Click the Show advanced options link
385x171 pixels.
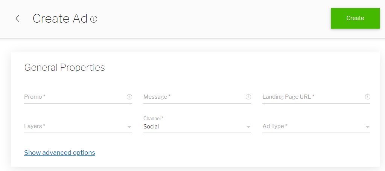(x=59, y=153)
